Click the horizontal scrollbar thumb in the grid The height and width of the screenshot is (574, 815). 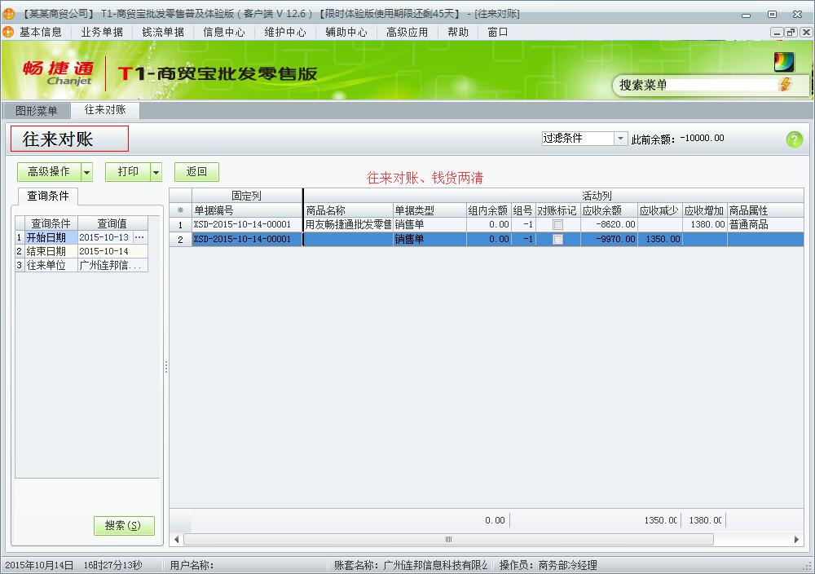(x=448, y=540)
